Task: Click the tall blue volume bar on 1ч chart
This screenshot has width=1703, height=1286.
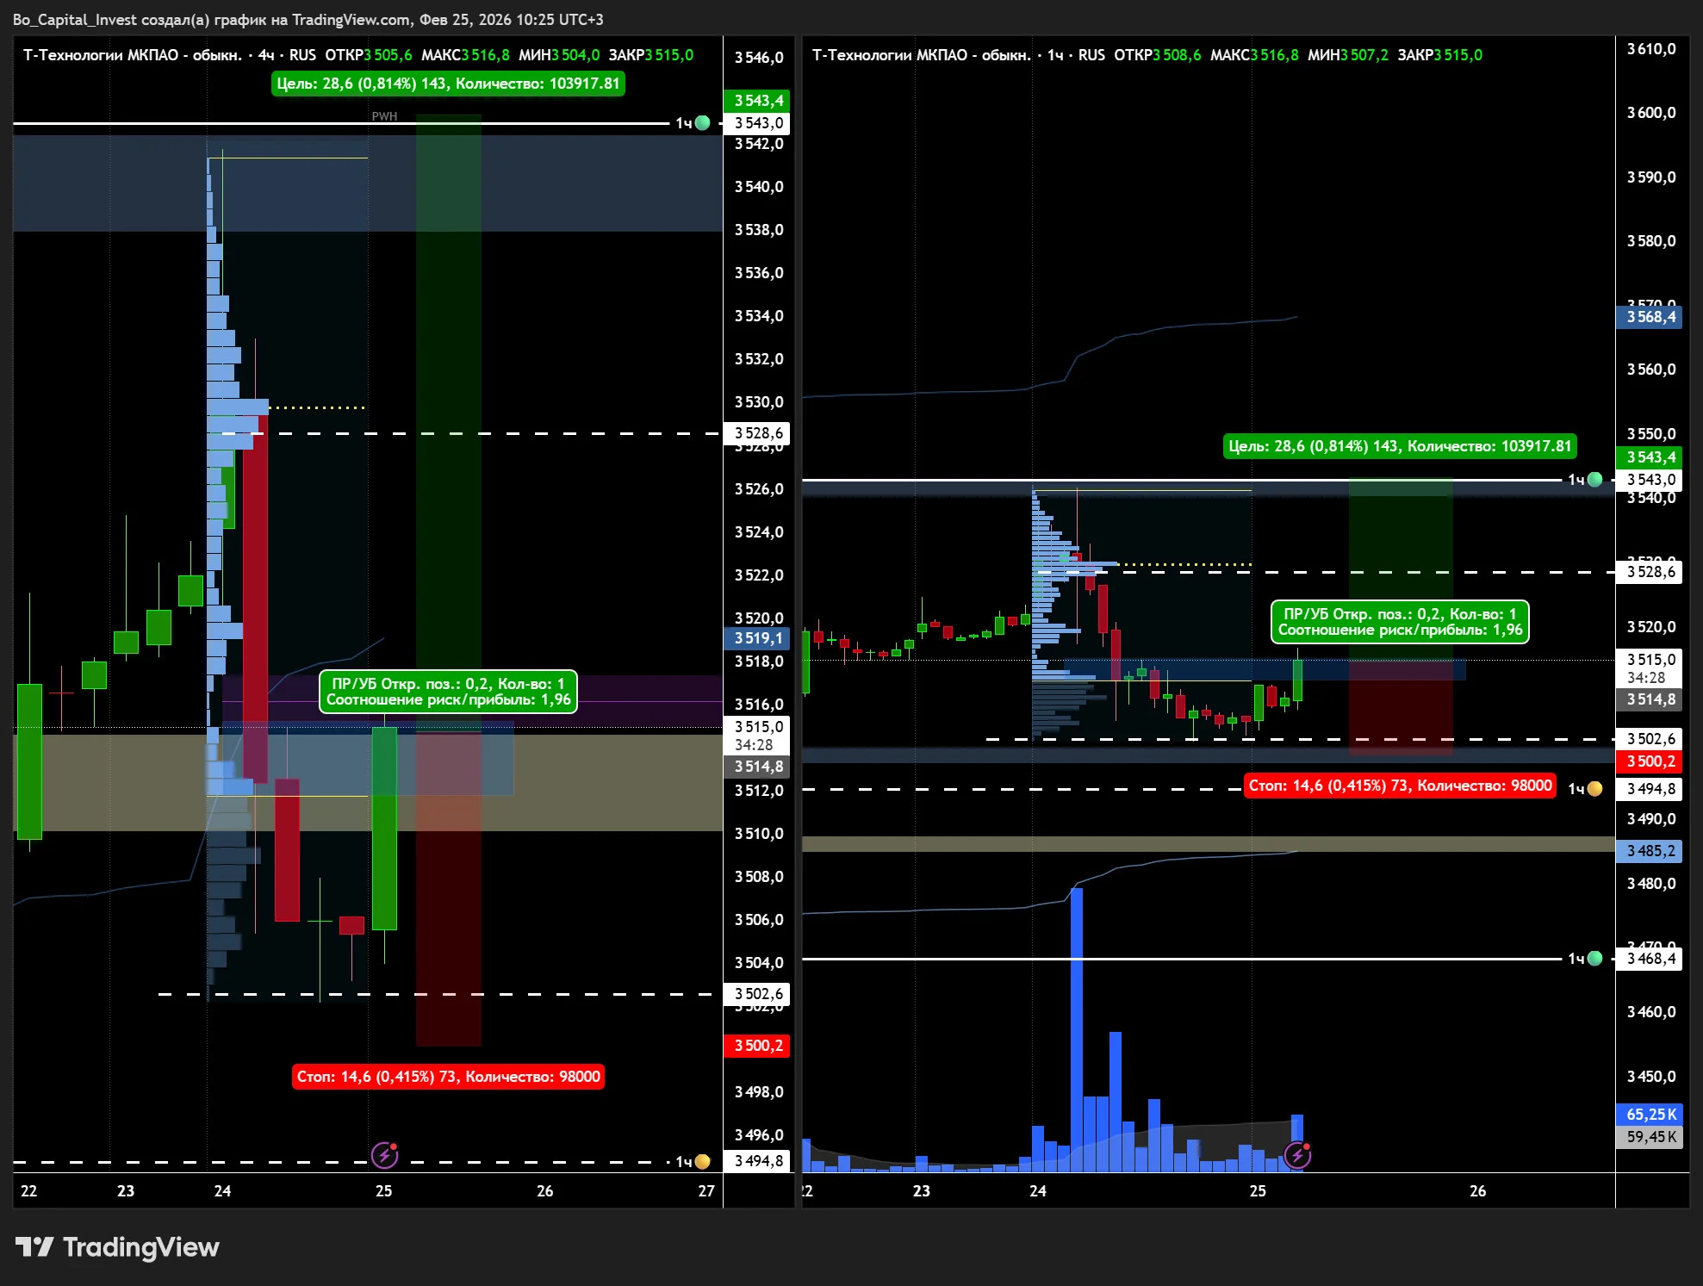Action: 1076,1029
